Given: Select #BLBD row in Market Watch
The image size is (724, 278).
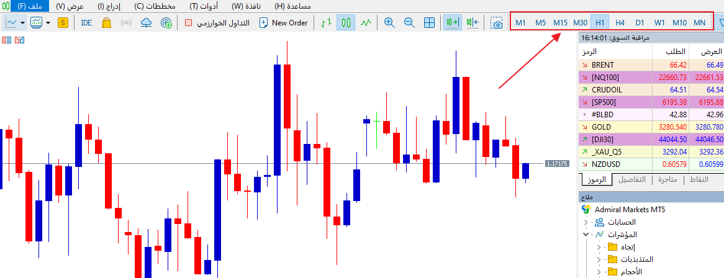Looking at the screenshot, I should point(651,114).
